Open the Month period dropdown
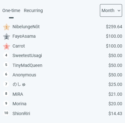 pos(111,10)
